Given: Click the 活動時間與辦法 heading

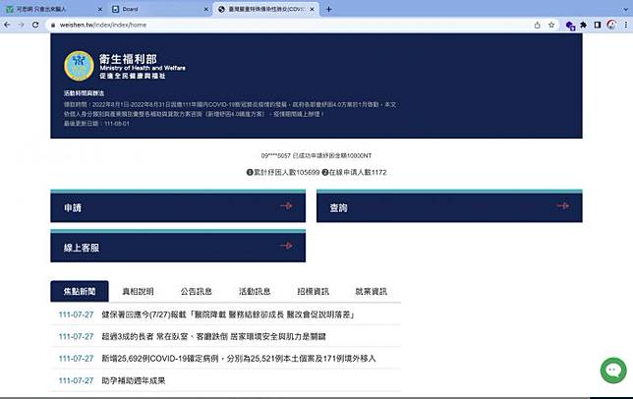Looking at the screenshot, I should point(84,93).
